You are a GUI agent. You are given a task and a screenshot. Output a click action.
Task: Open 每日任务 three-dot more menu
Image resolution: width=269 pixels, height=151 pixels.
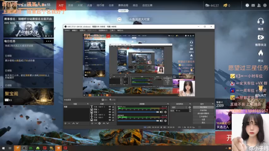coord(48,41)
